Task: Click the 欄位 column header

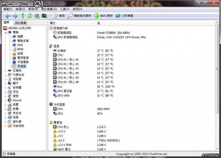Action: tap(72, 23)
